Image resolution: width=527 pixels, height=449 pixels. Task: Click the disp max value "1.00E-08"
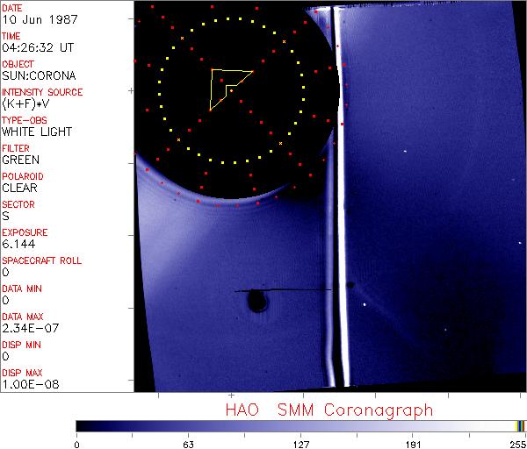point(27,384)
